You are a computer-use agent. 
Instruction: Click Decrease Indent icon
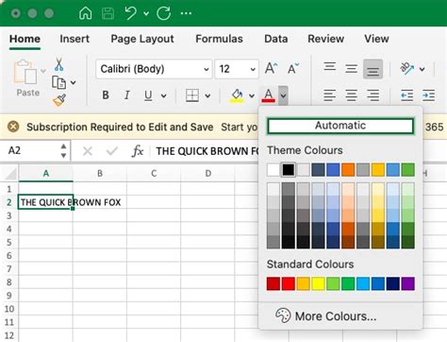407,95
